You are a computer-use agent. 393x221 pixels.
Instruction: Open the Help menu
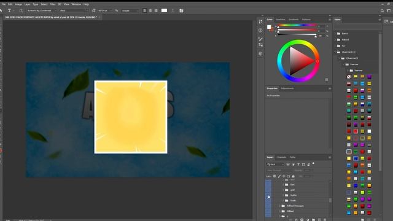(86, 4)
